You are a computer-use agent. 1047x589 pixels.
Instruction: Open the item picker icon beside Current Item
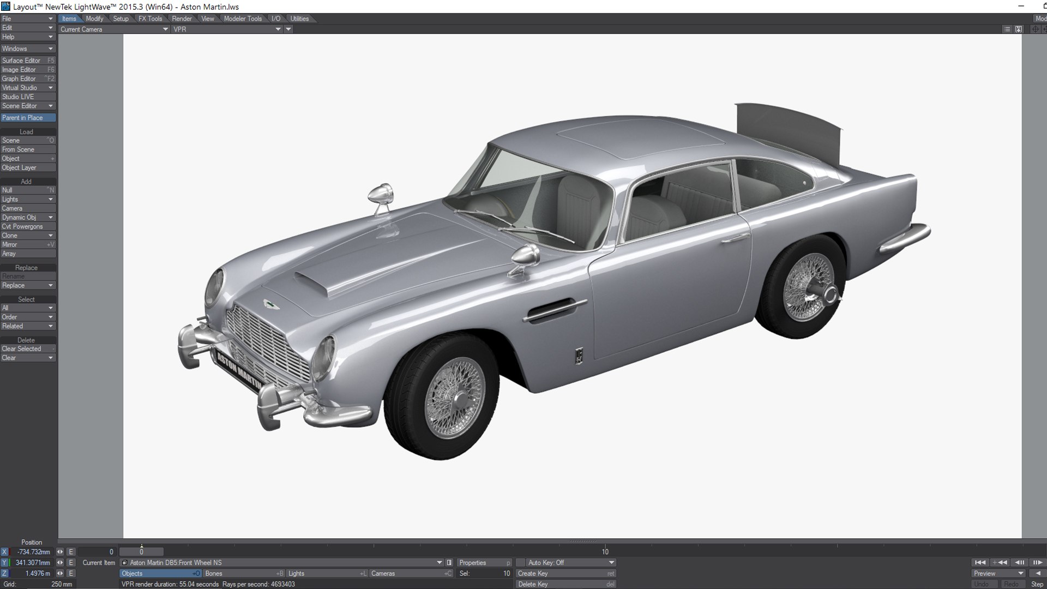(449, 562)
